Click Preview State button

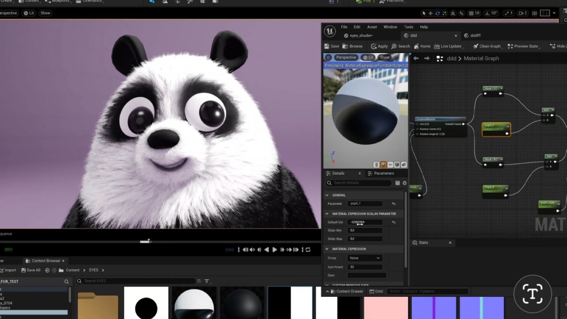click(x=523, y=46)
